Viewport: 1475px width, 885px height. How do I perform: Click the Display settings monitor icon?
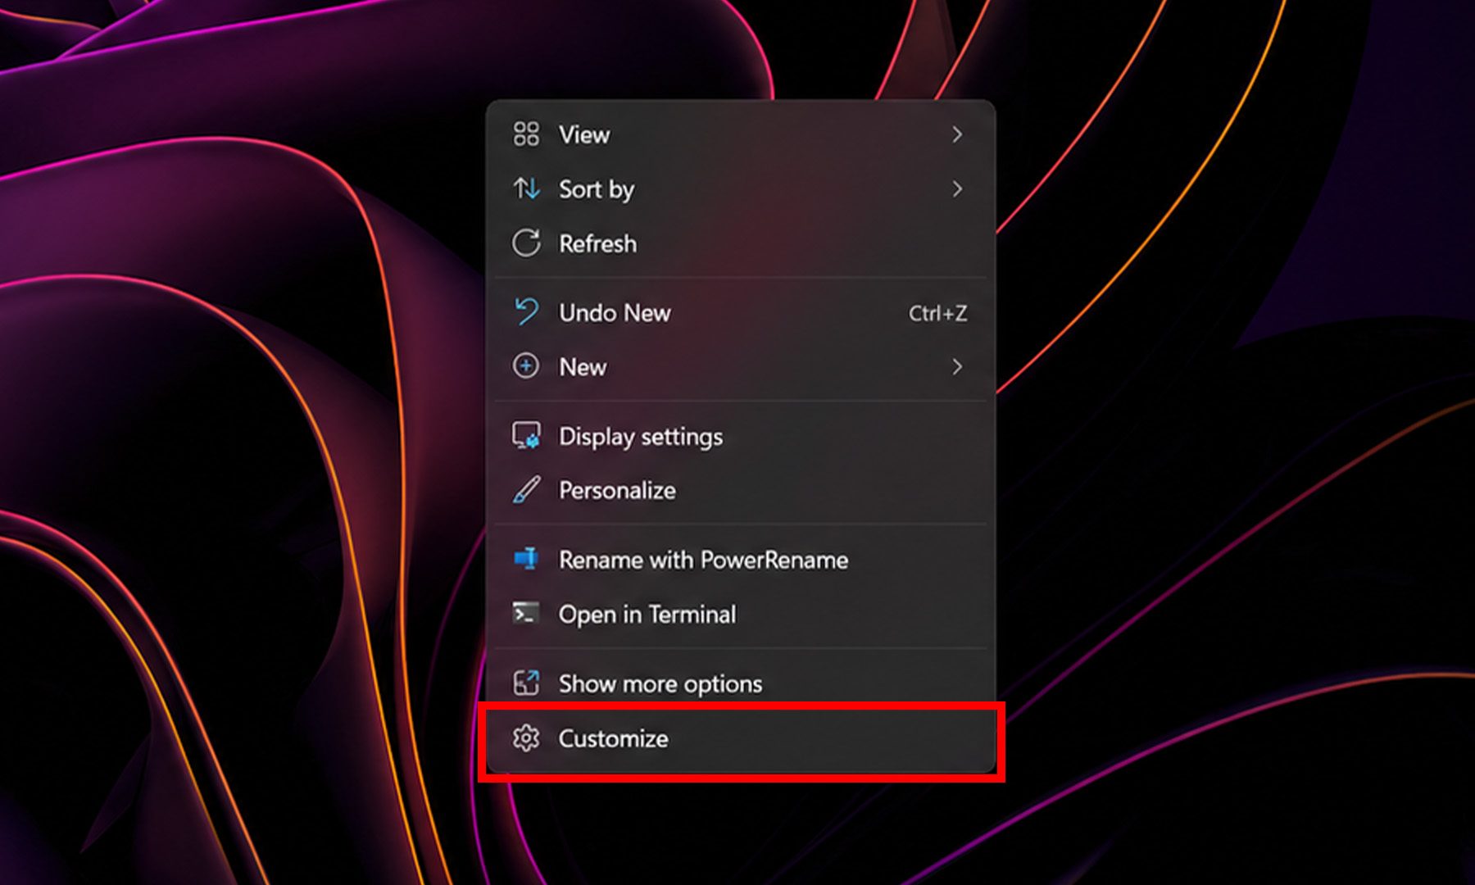click(526, 436)
